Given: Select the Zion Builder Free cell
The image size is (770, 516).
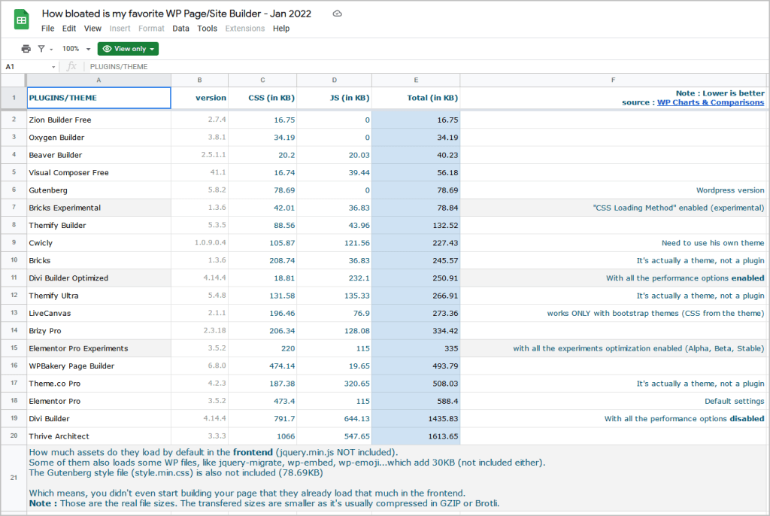Looking at the screenshot, I should (x=99, y=120).
